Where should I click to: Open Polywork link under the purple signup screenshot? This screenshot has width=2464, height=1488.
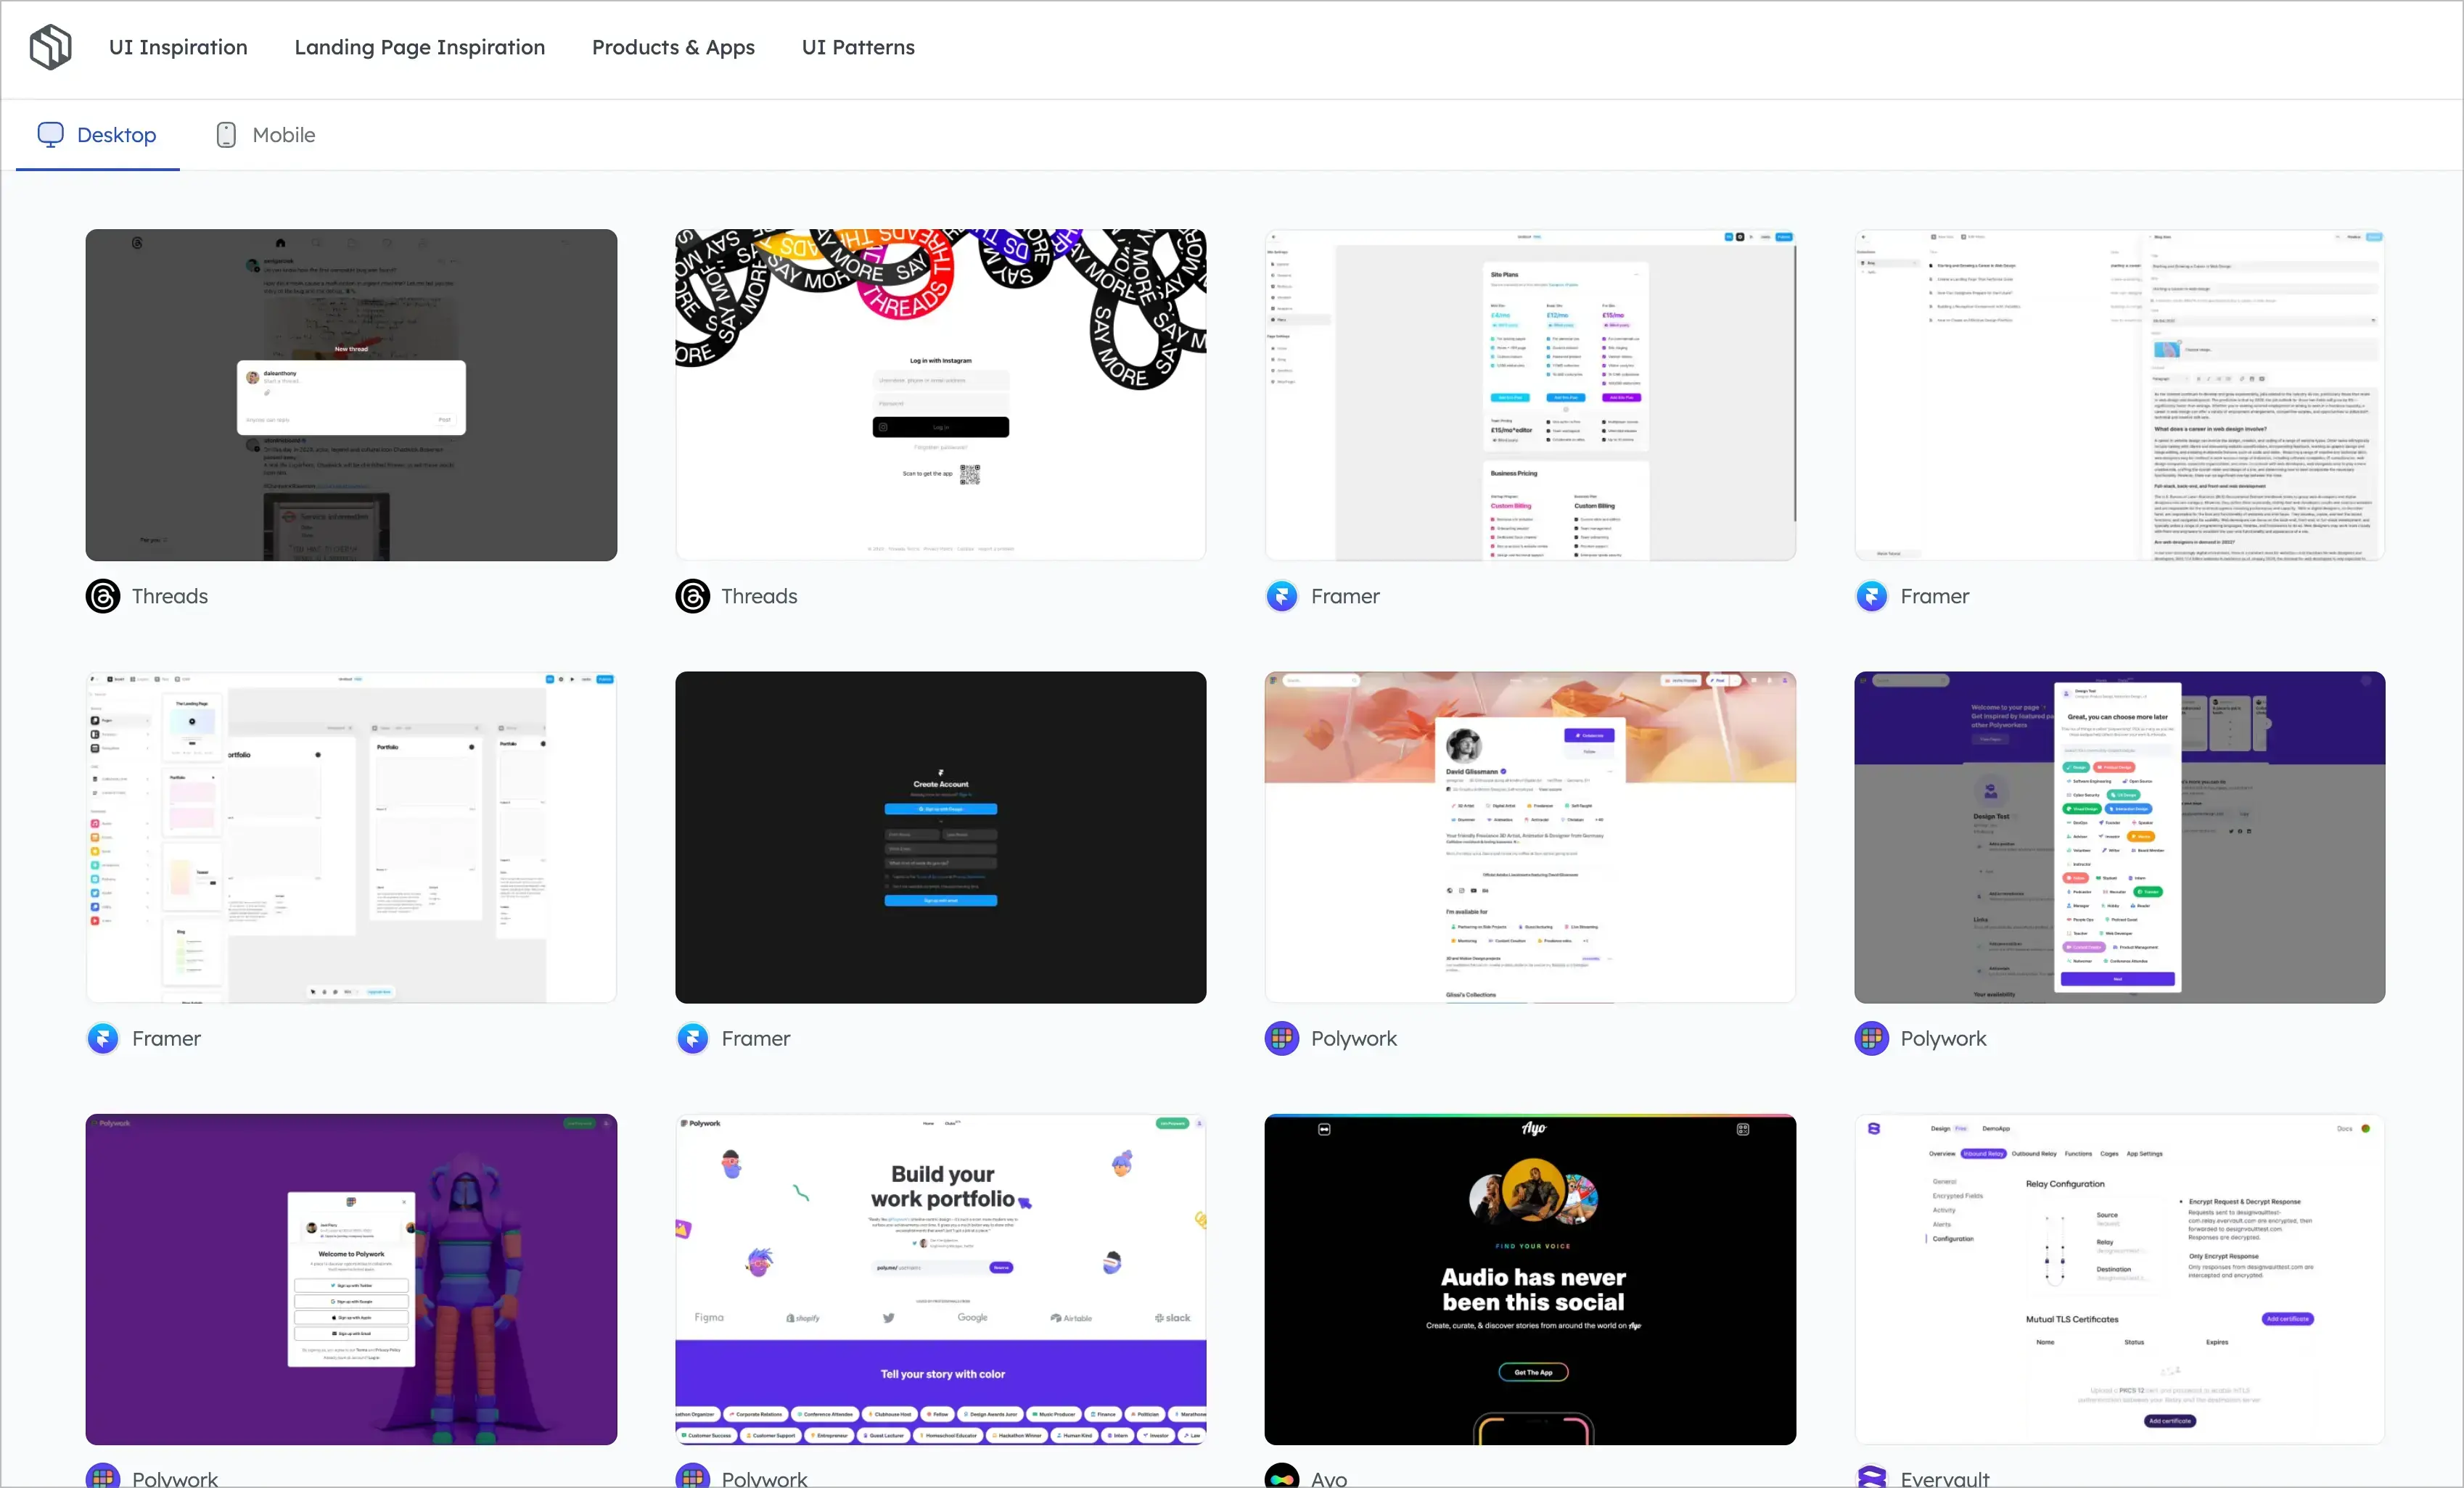(175, 1478)
